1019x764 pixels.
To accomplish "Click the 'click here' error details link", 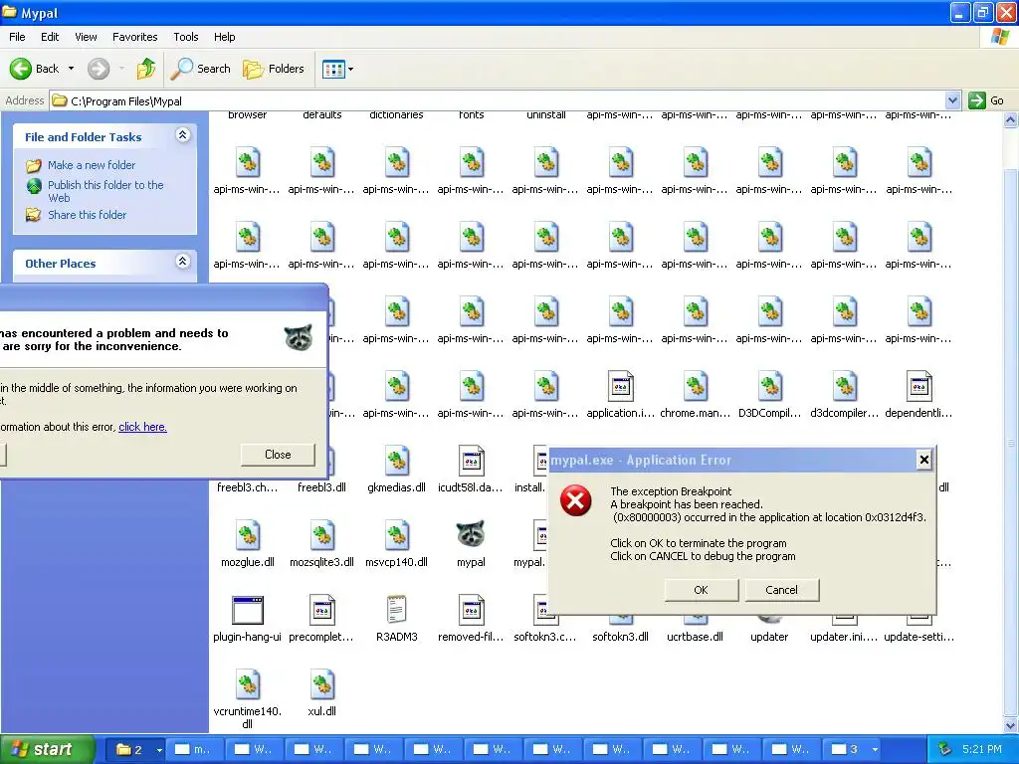I will [x=142, y=427].
